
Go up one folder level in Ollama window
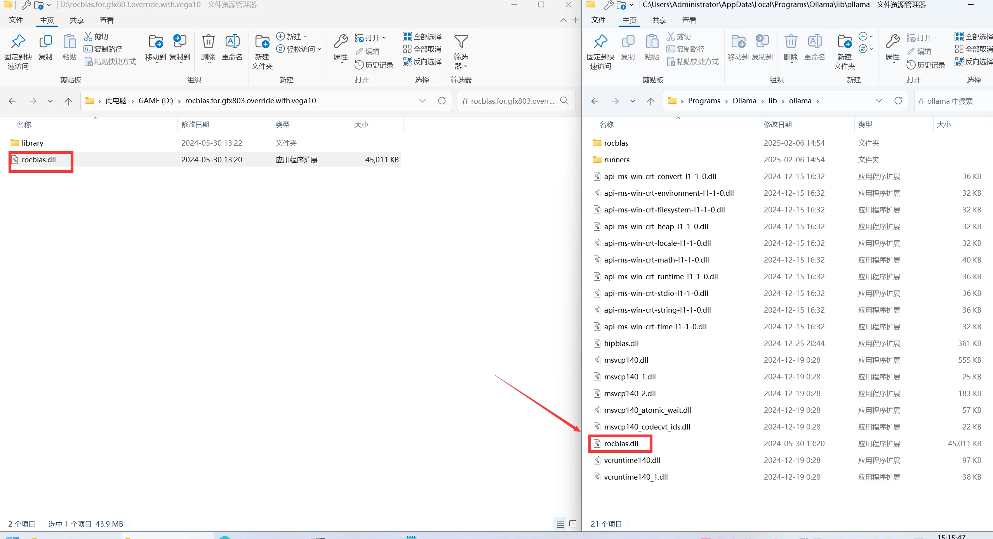[x=651, y=101]
